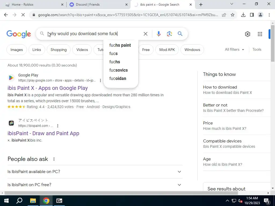This screenshot has width=275, height=206.
Task: Open 'Ibis Paint X compatible devices'
Action: (x=229, y=147)
